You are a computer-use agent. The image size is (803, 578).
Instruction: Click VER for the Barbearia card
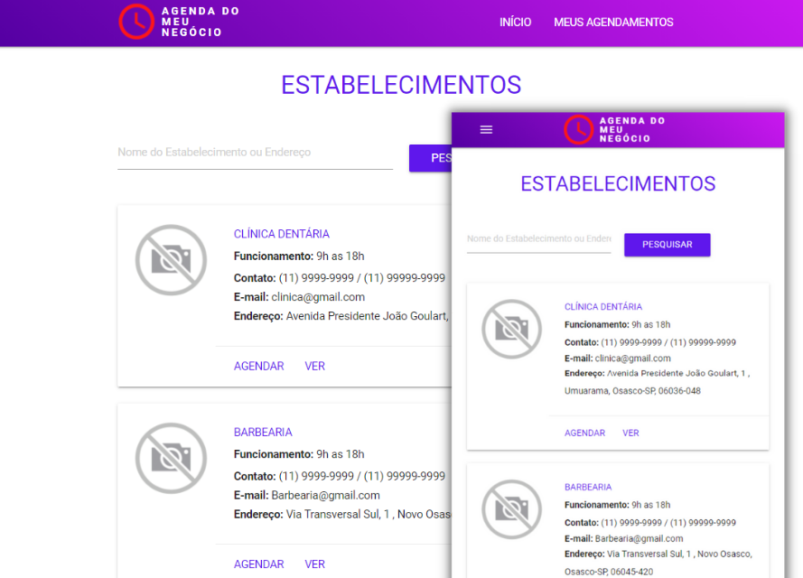[x=314, y=564]
